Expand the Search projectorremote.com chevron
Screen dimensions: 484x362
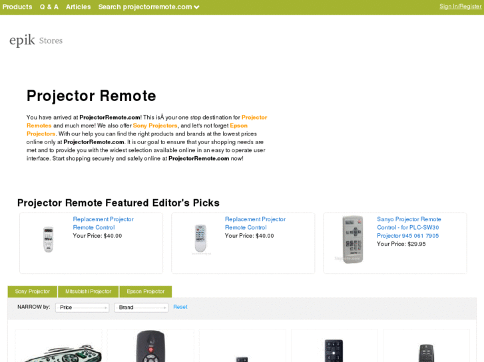coord(196,7)
